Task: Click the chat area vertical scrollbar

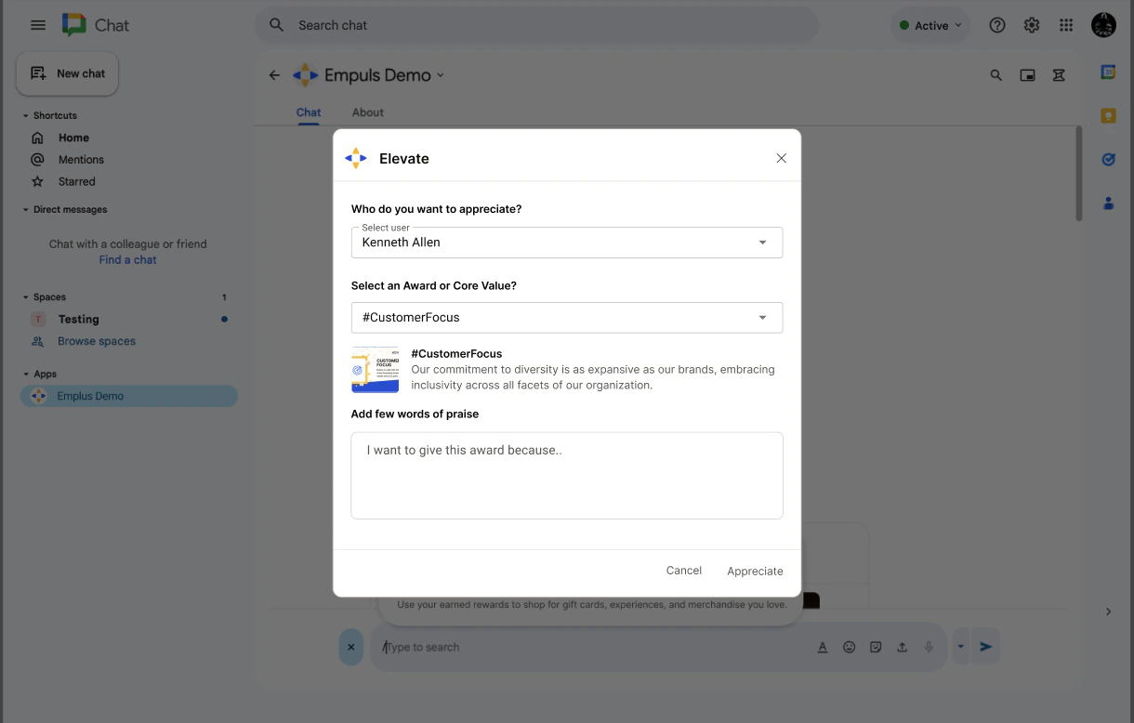Action: click(x=1078, y=174)
